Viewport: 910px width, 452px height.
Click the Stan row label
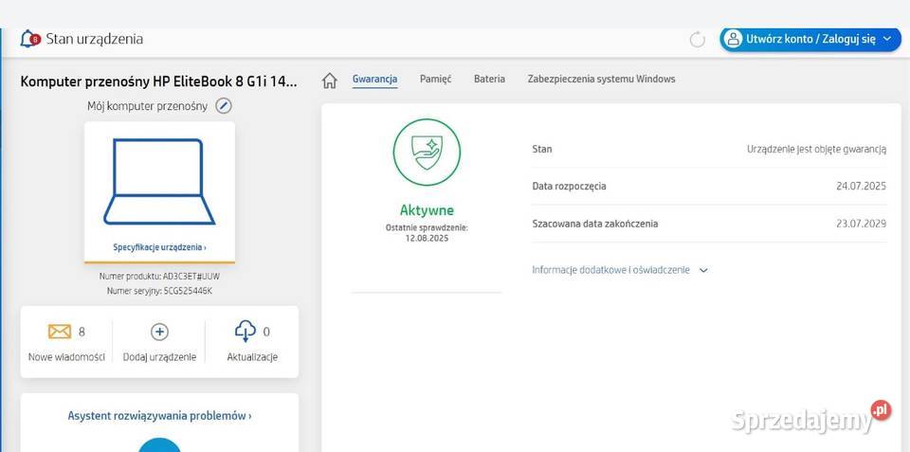(x=542, y=149)
